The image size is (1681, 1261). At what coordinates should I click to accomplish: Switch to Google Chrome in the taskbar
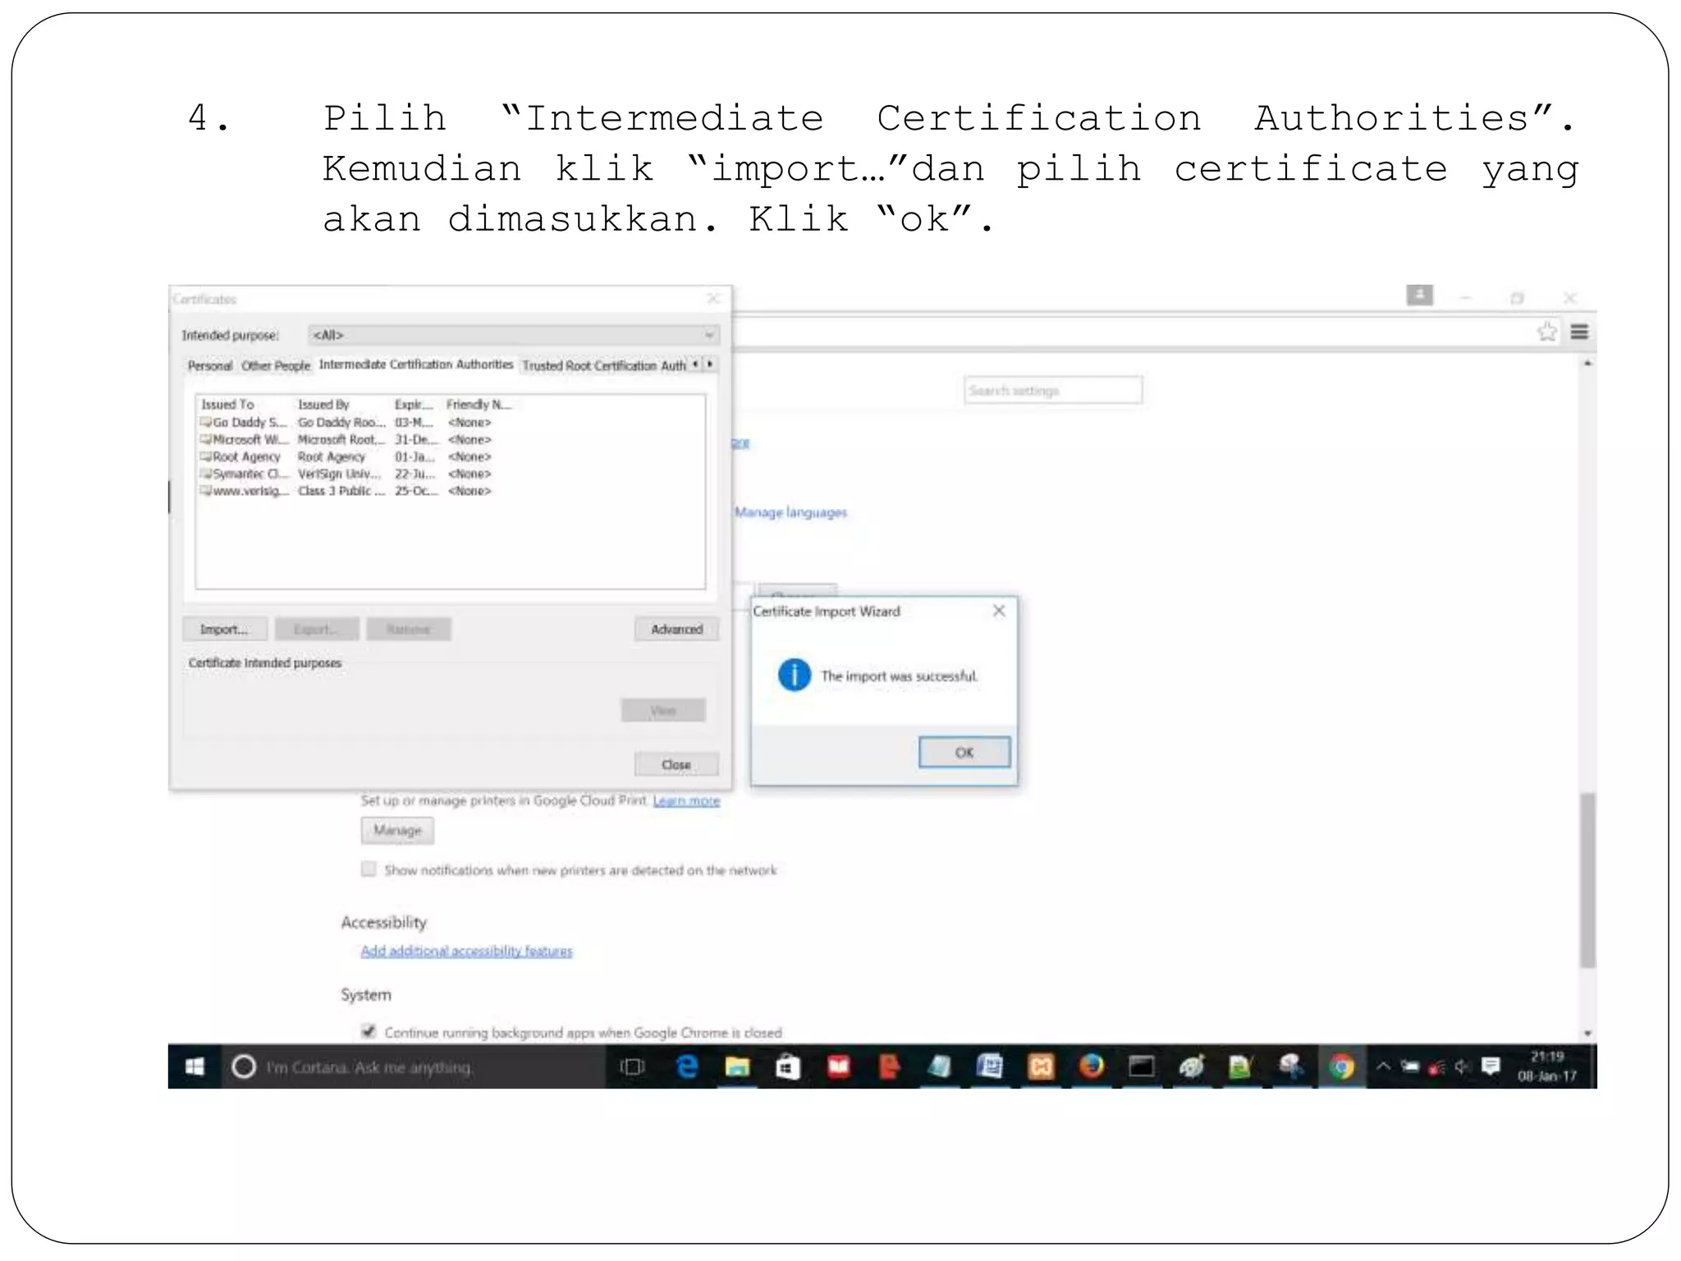click(1342, 1066)
